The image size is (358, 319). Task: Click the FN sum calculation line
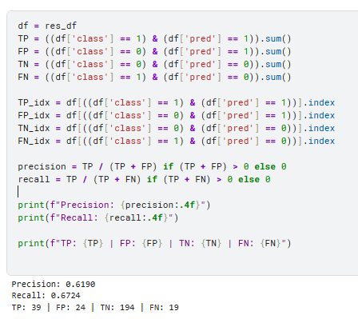point(154,77)
